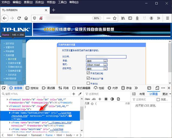Open 无线安全设置 menu link

click(14, 63)
